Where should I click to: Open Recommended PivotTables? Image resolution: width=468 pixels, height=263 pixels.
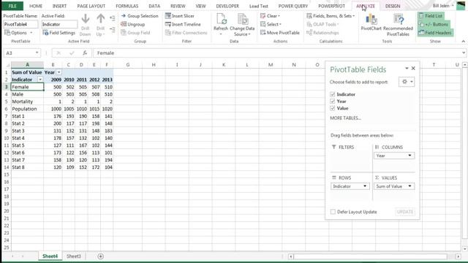pos(398,25)
